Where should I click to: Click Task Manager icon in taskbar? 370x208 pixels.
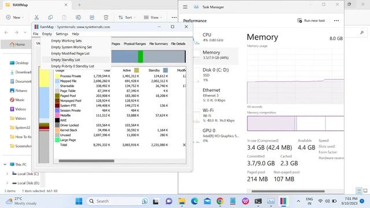pyautogui.click(x=271, y=201)
